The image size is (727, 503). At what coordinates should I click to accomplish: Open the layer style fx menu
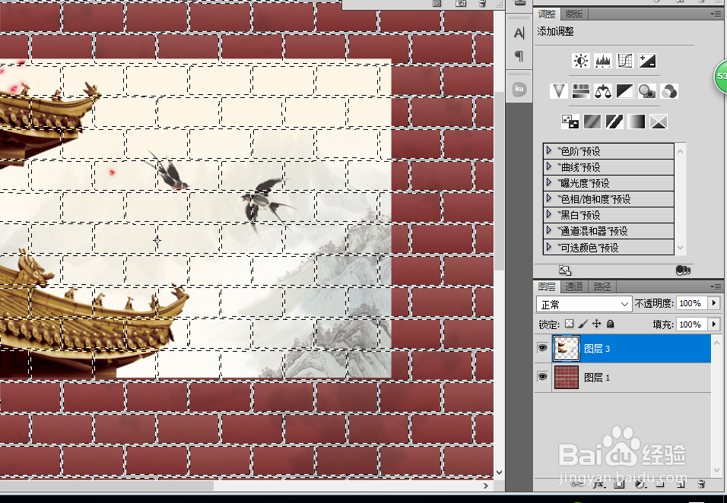[x=599, y=485]
